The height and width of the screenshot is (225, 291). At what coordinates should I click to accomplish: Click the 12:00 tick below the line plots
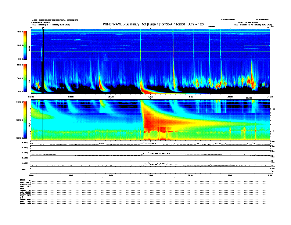151,175
